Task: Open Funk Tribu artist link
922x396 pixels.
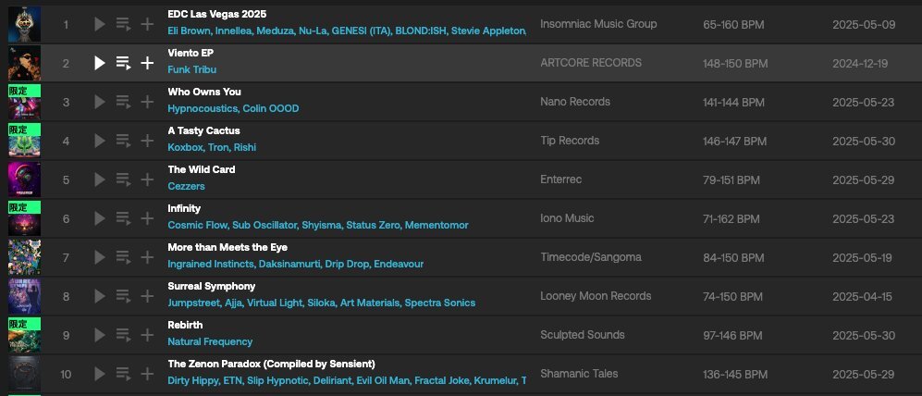Action: [x=191, y=69]
